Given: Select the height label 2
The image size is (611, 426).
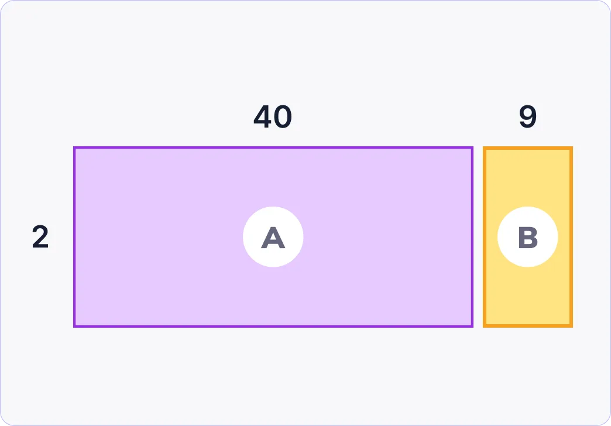Looking at the screenshot, I should (x=40, y=237).
